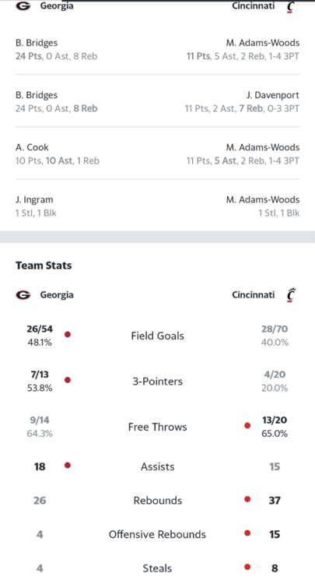Click the red dot next to Cincinnati Steals
Image resolution: width=315 pixels, height=584 pixels.
pos(247,567)
